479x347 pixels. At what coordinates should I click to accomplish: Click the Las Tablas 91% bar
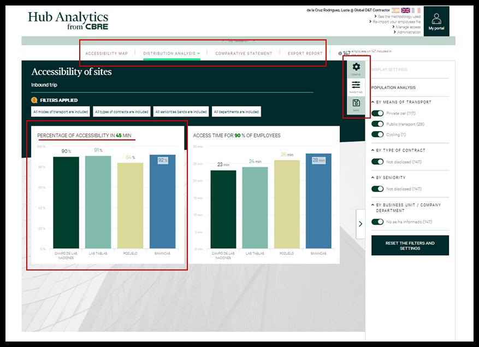[x=98, y=202]
